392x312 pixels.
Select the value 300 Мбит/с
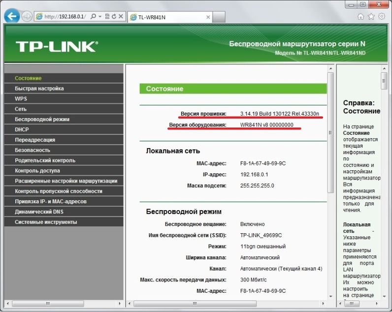point(253,280)
